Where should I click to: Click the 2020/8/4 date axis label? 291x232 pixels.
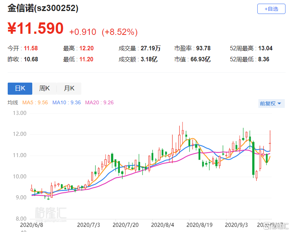163,225
